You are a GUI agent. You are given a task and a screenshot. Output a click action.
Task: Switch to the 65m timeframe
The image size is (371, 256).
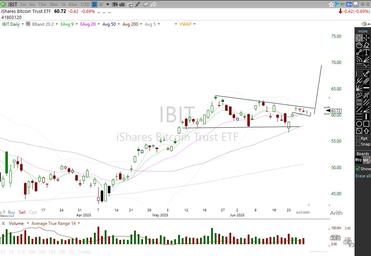(x=73, y=5)
